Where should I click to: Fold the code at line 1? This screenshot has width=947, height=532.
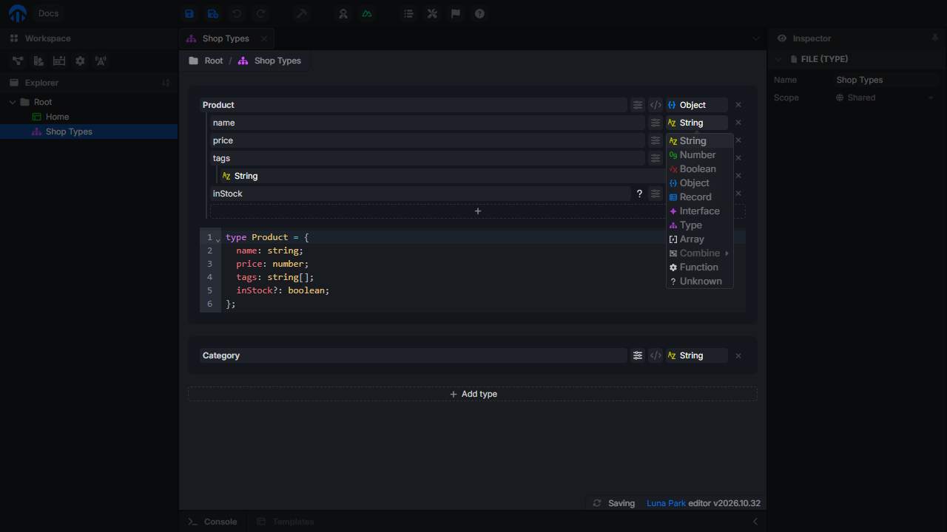coord(218,239)
